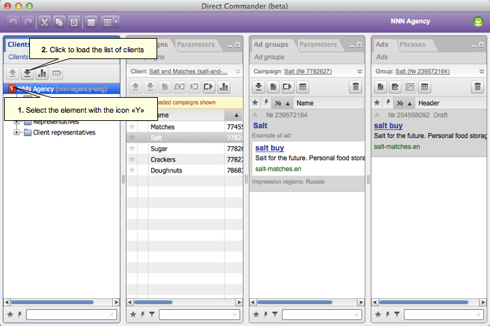Expand chevrons next to Group: Salt
The width and height of the screenshot is (490, 326).
pyautogui.click(x=482, y=71)
